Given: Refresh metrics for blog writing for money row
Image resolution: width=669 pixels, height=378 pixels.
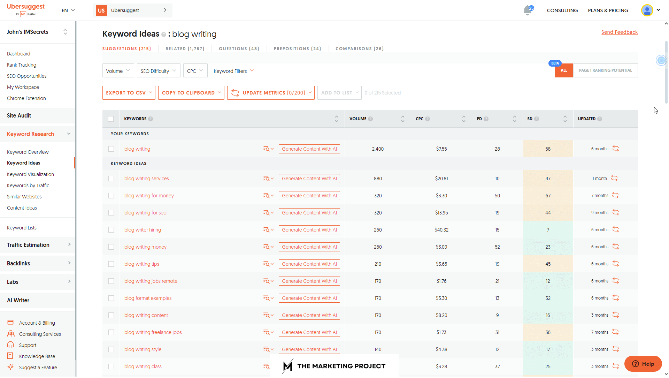Looking at the screenshot, I should 615,195.
